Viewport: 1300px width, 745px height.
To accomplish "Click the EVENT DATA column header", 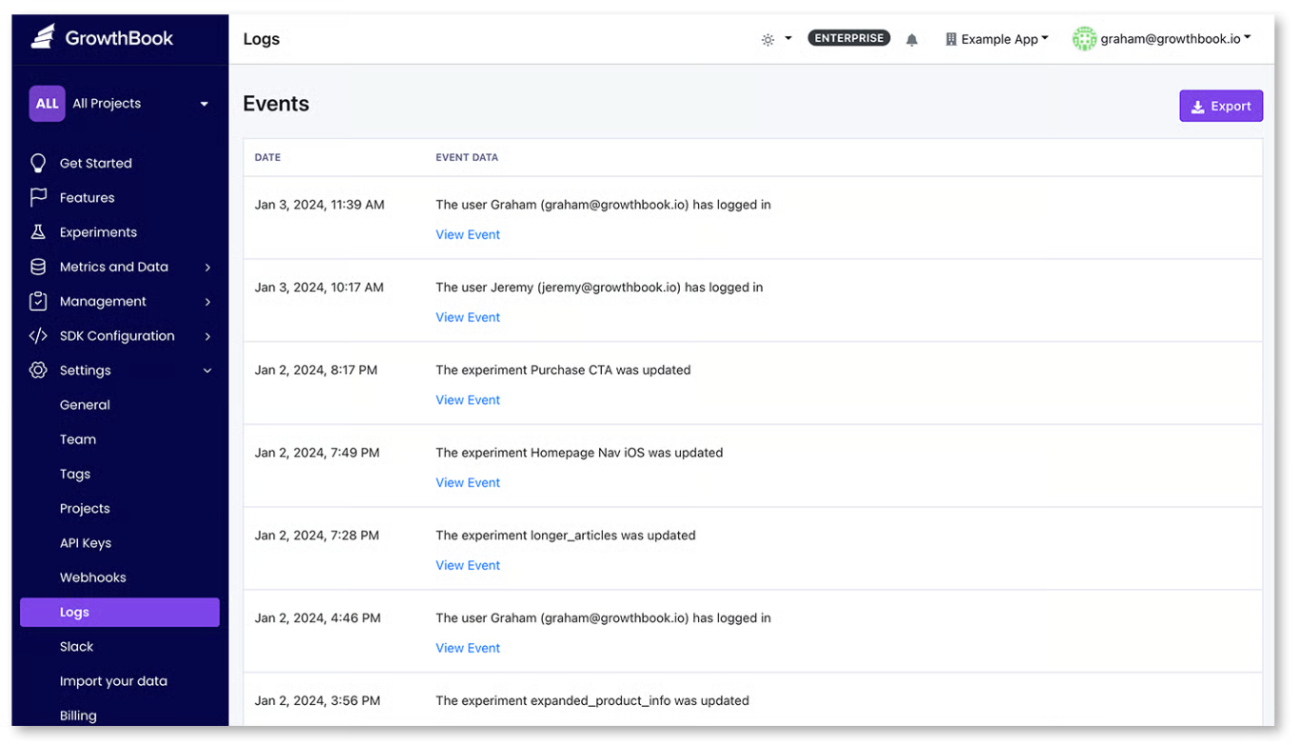I will pyautogui.click(x=467, y=158).
